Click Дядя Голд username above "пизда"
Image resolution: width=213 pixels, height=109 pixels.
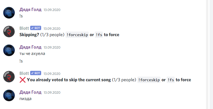30,92
